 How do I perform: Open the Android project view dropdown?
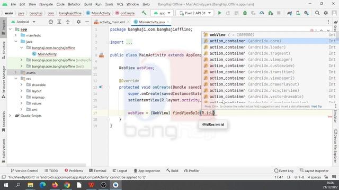[x=23, y=22]
